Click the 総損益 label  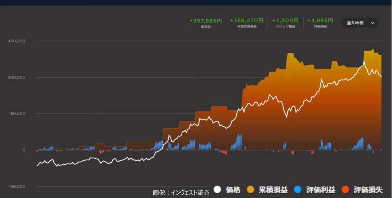(205, 27)
